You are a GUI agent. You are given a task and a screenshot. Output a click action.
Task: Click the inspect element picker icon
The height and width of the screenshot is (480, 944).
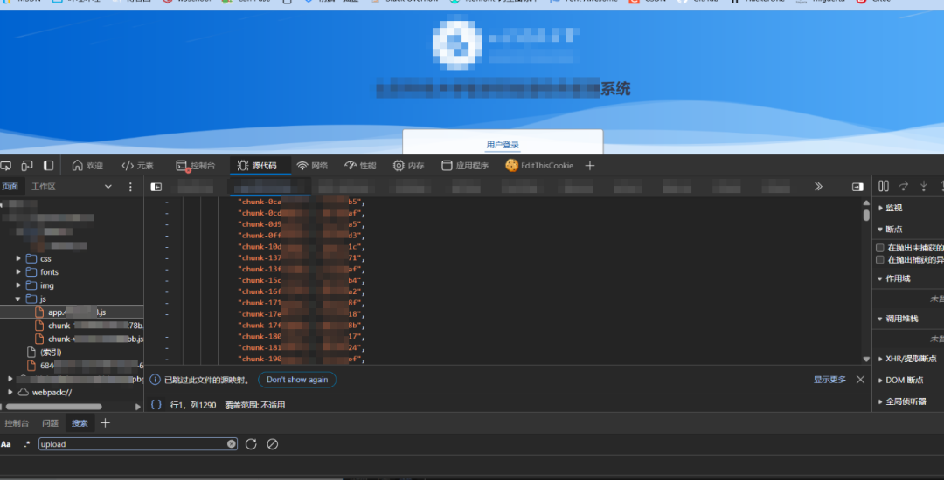(5, 165)
